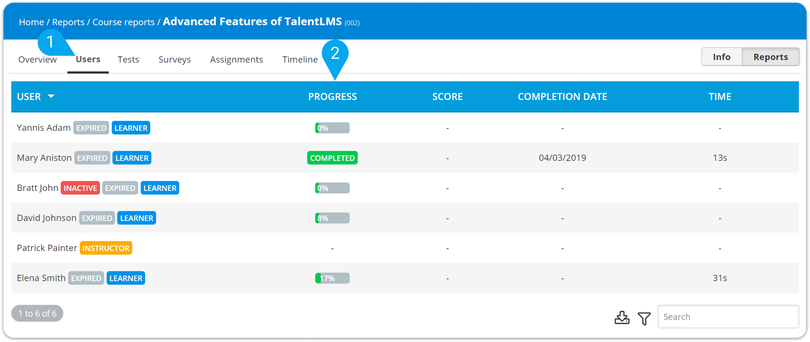
Task: Open user Yannis Adam
Action: [44, 128]
